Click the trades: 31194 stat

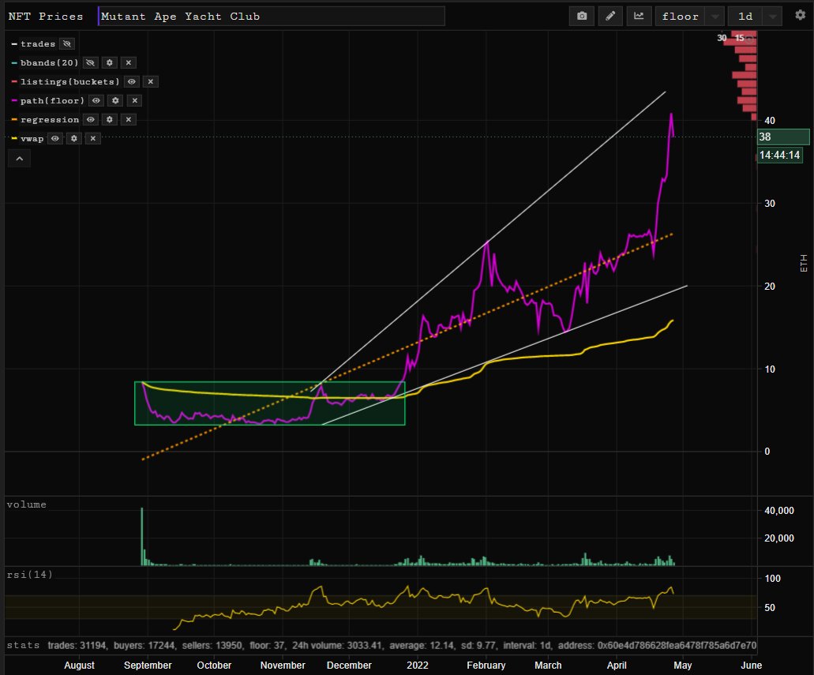click(77, 646)
